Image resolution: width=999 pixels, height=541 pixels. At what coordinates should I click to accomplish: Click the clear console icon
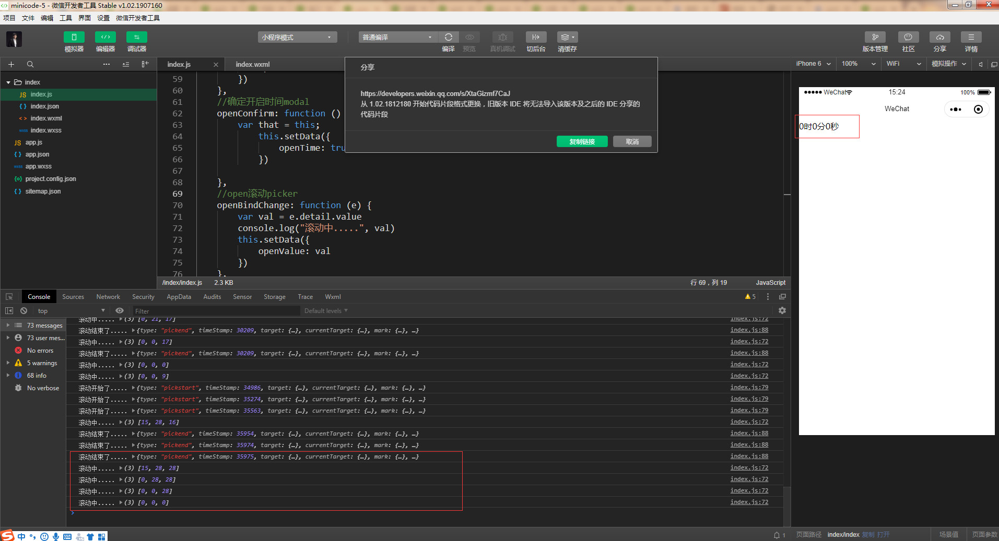click(x=23, y=310)
